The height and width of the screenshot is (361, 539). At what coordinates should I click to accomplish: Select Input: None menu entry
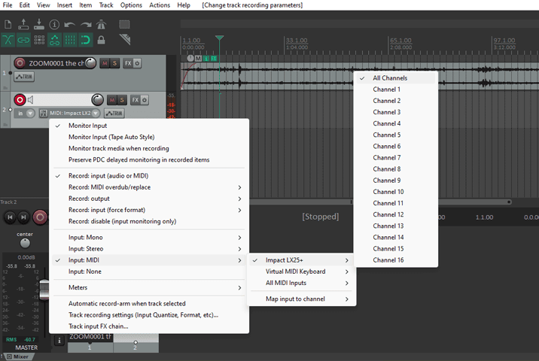pyautogui.click(x=149, y=272)
